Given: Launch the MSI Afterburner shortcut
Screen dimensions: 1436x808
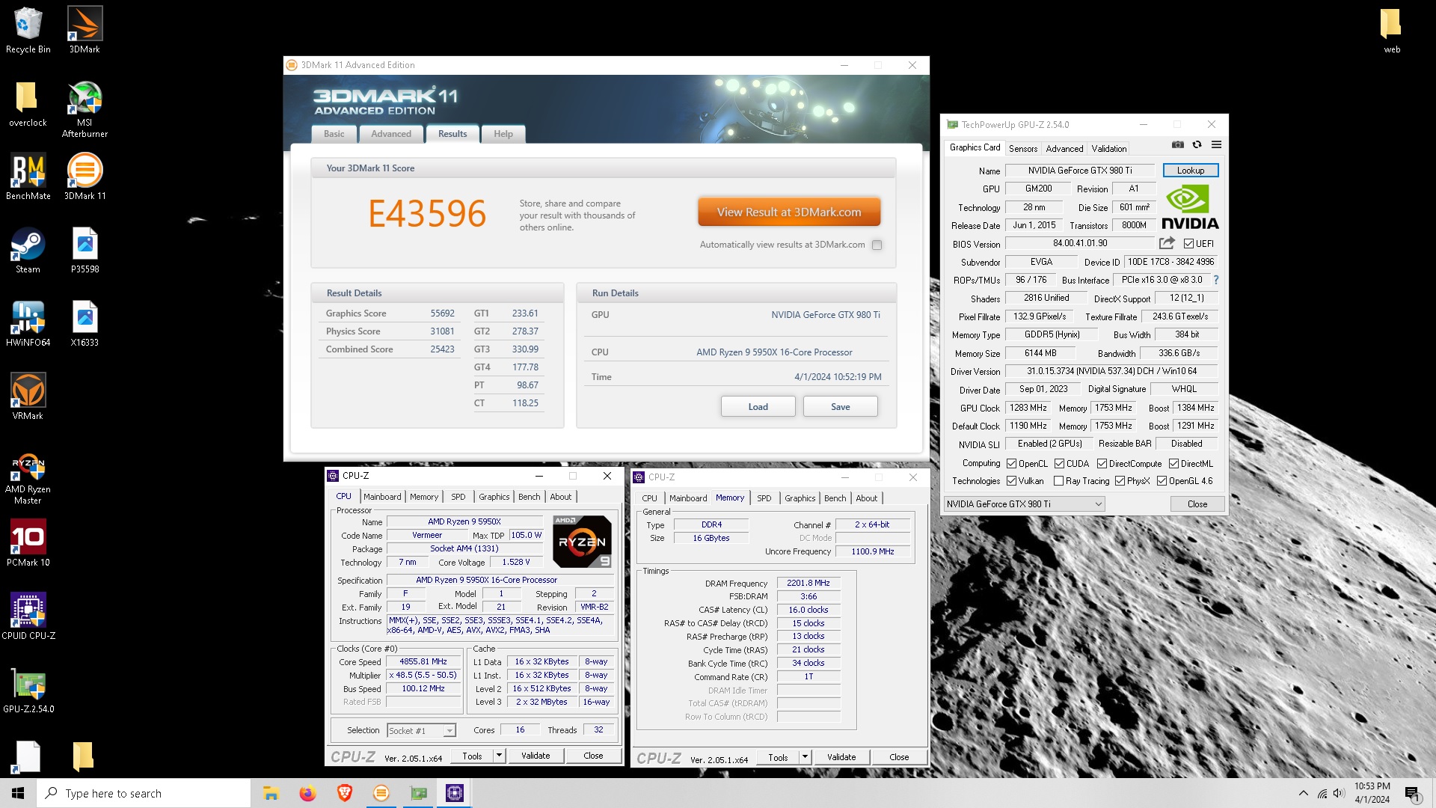Looking at the screenshot, I should click(x=85, y=109).
